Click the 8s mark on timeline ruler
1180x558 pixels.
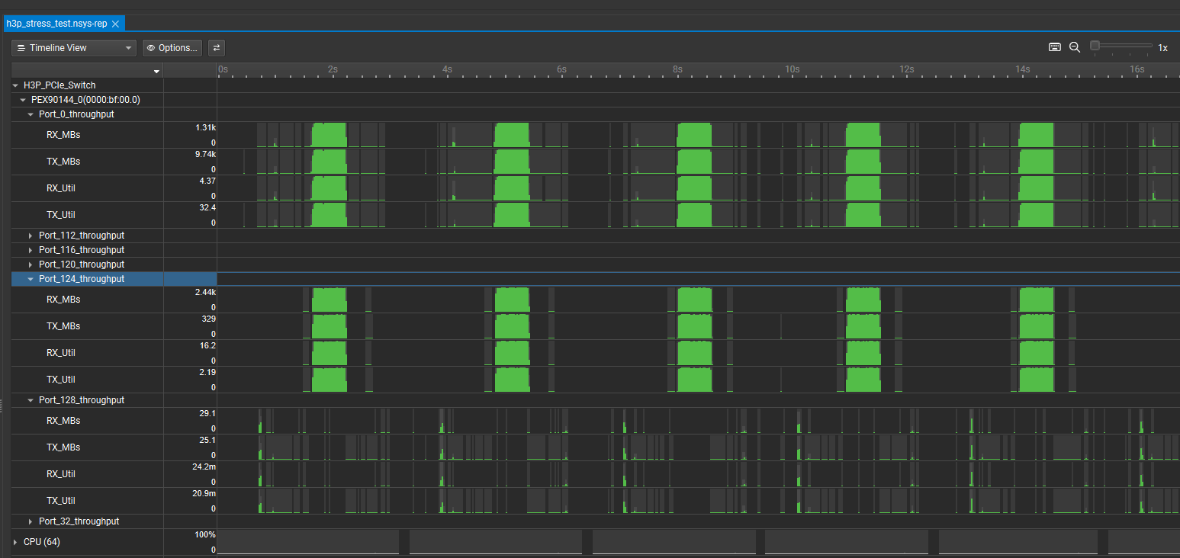pos(676,69)
